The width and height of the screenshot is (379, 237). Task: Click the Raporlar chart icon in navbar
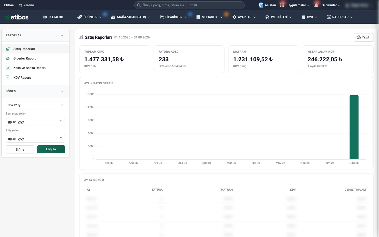(329, 17)
